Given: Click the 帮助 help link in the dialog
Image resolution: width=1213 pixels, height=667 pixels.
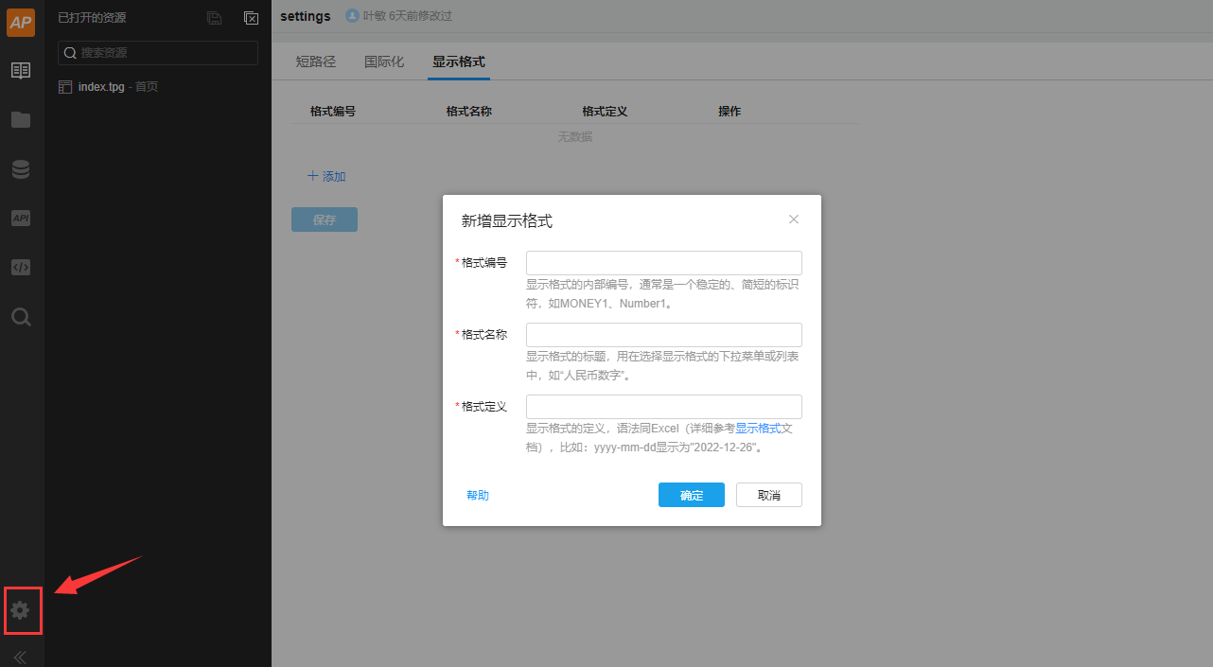Looking at the screenshot, I should [x=478, y=494].
